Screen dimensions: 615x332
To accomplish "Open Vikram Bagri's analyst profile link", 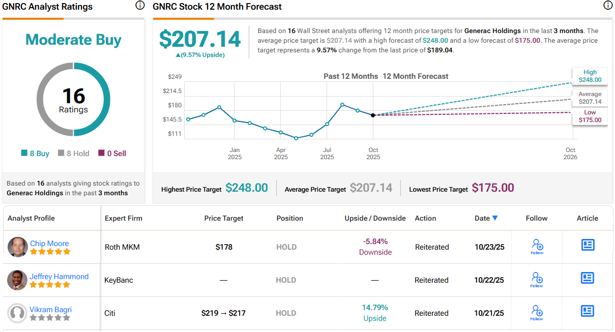I will click(50, 310).
